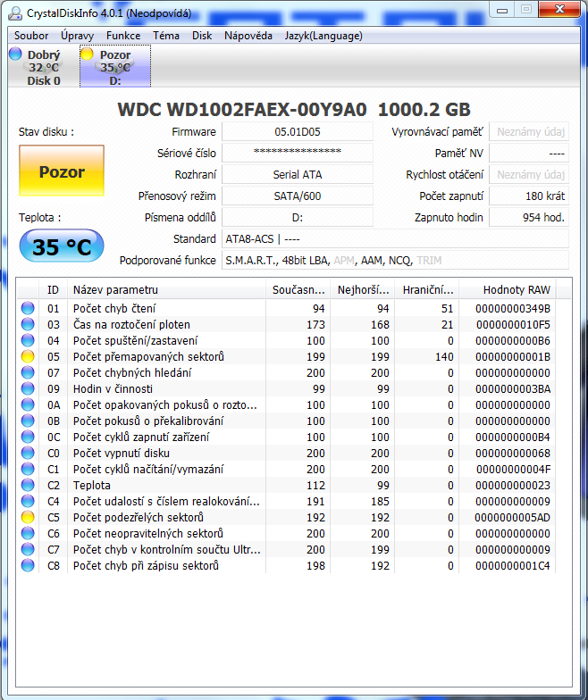Viewport: 588px width, 700px height.
Task: Open the Disk menu
Action: coord(202,36)
